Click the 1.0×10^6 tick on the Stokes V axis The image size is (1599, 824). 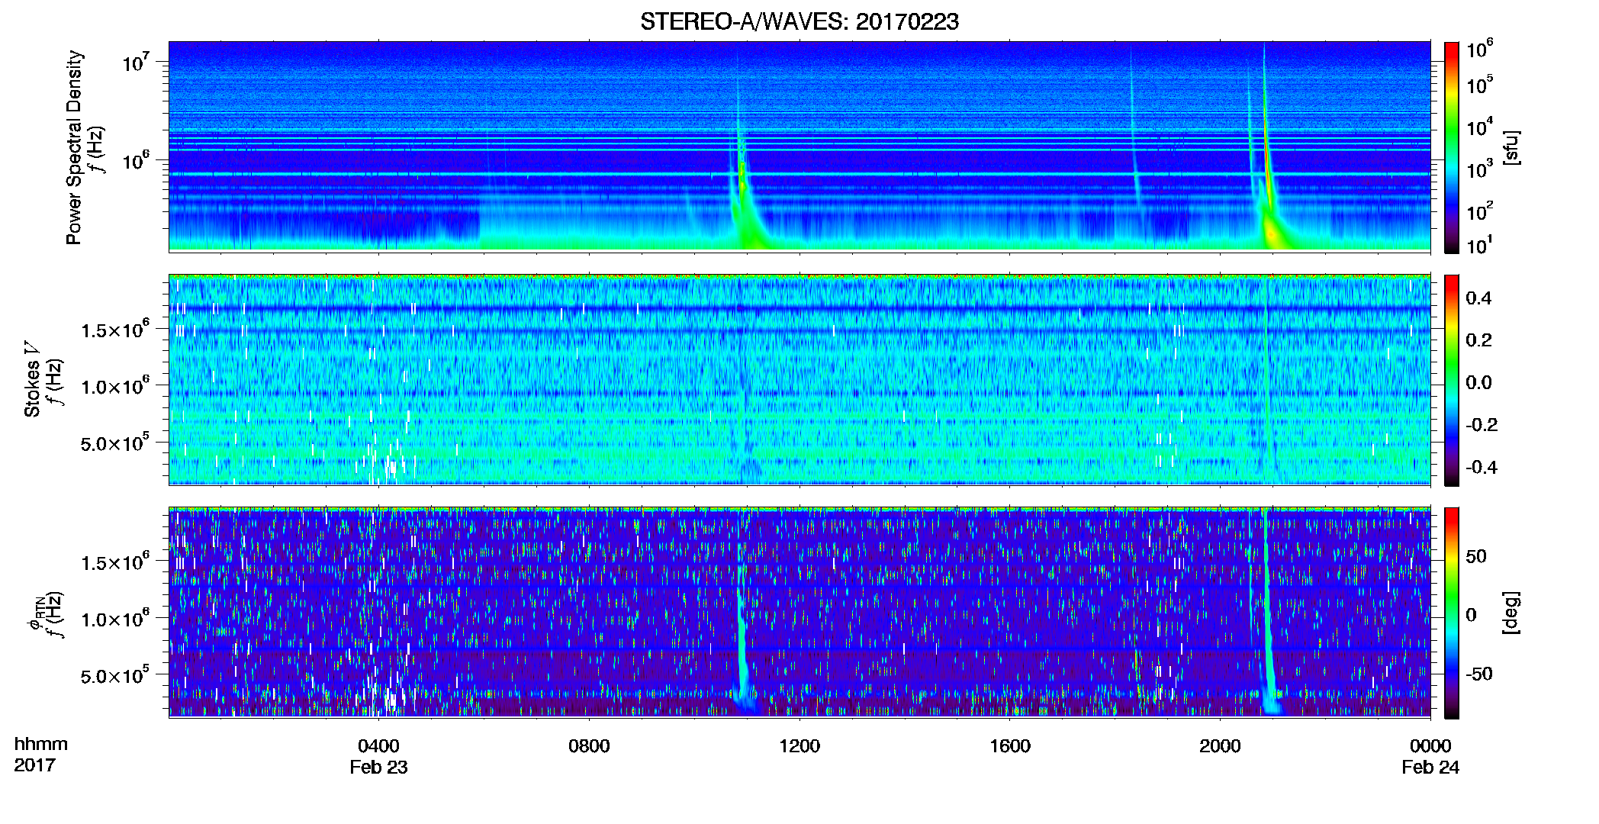(114, 386)
